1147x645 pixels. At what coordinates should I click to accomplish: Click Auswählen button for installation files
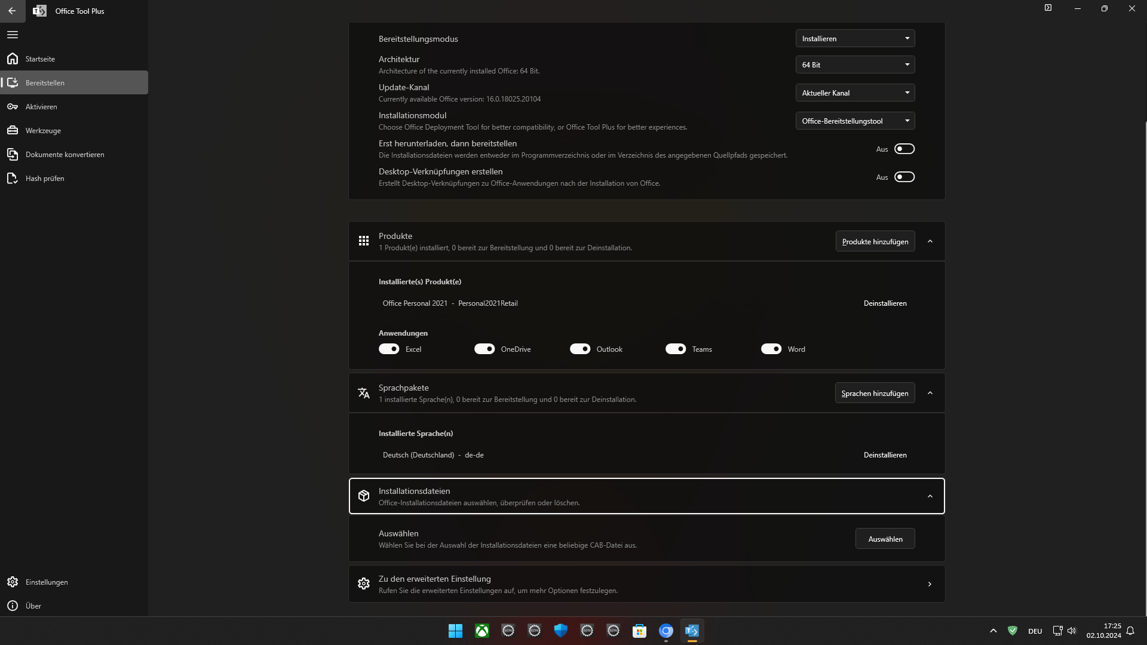pyautogui.click(x=885, y=539)
